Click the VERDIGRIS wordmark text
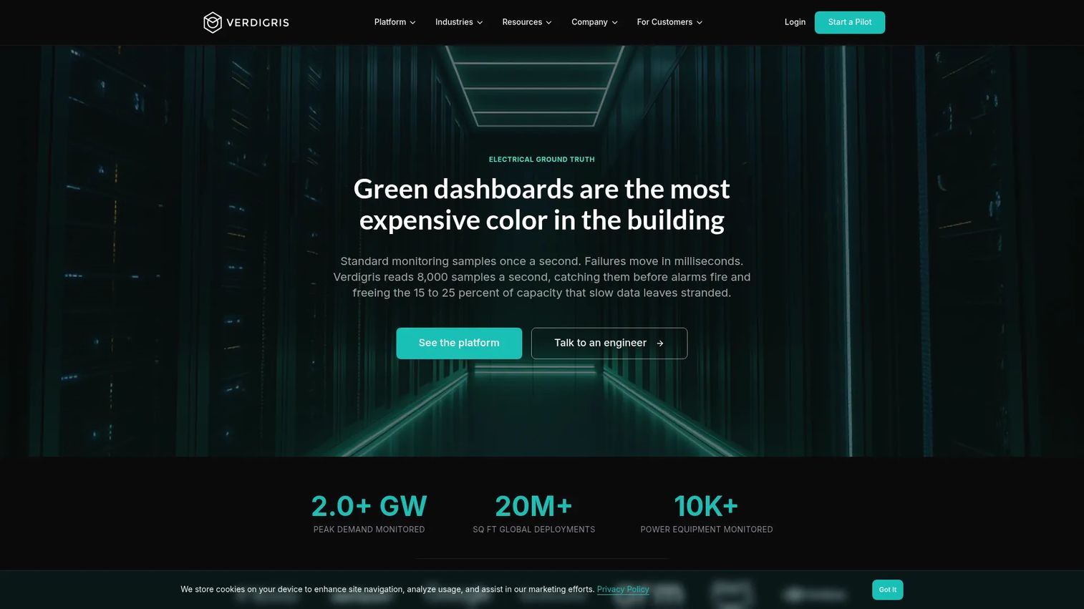This screenshot has height=609, width=1084. point(258,23)
